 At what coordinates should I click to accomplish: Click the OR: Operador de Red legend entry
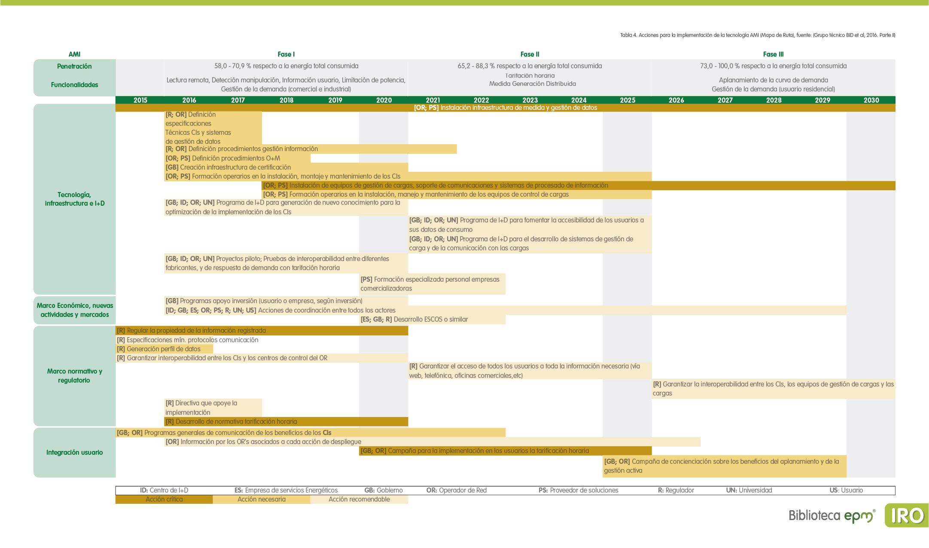pyautogui.click(x=456, y=490)
